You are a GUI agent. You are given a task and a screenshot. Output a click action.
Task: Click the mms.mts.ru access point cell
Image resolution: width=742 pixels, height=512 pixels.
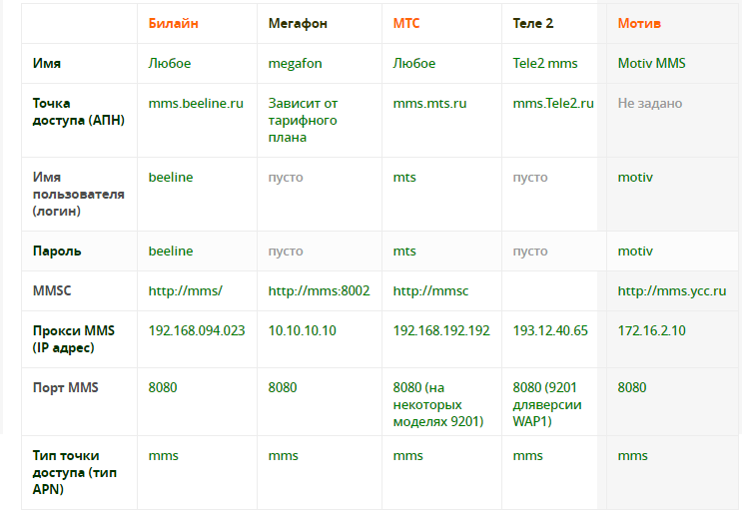pos(429,103)
